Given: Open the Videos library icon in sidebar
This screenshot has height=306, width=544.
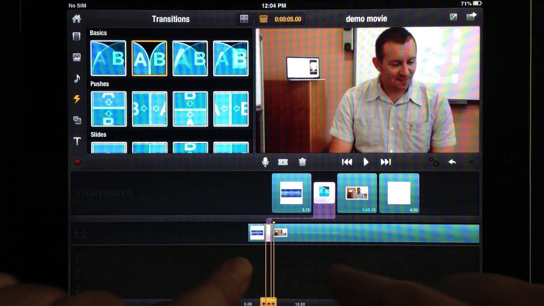Looking at the screenshot, I should [x=76, y=37].
